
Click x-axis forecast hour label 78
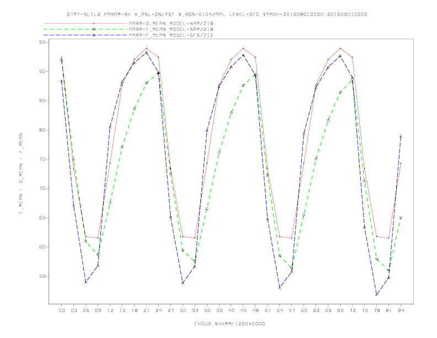coord(377,310)
